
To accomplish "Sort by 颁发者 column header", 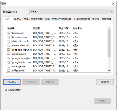I will [45, 28].
